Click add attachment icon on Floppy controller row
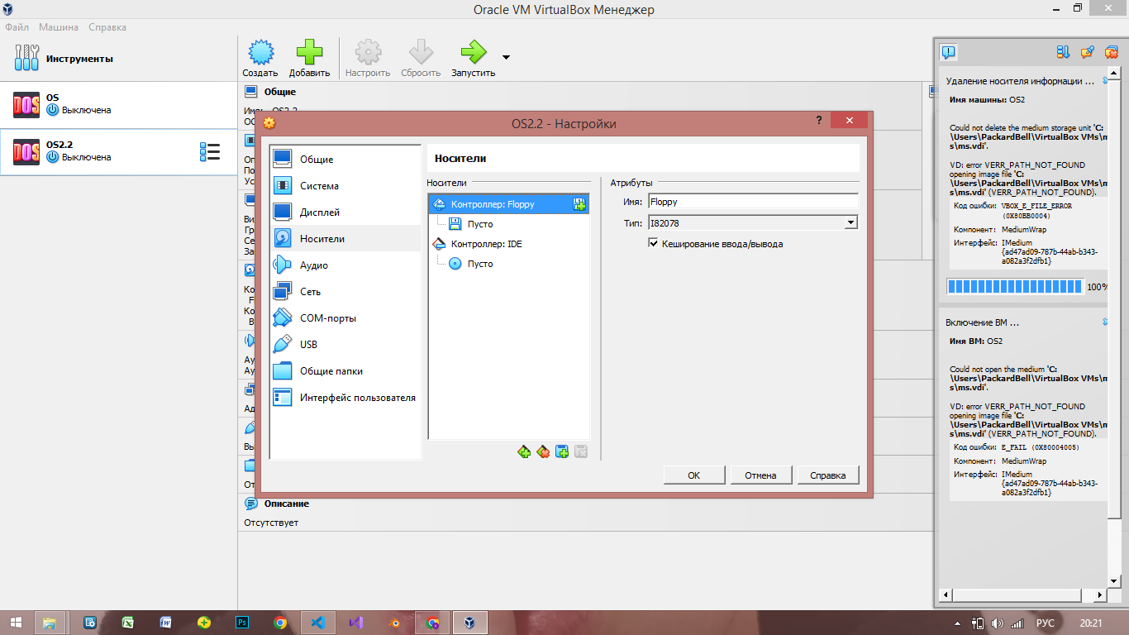Viewport: 1129px width, 635px height. pos(580,204)
